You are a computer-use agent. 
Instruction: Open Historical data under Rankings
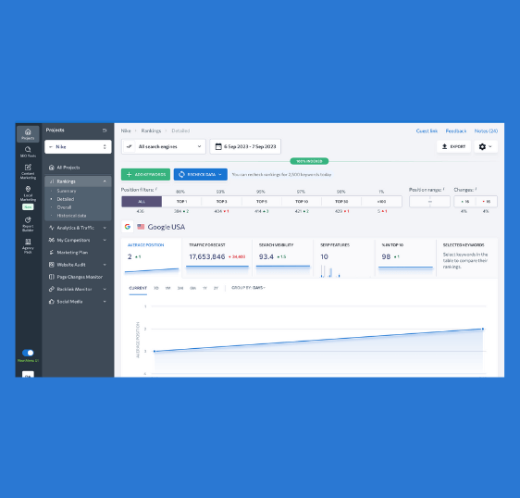point(71,216)
